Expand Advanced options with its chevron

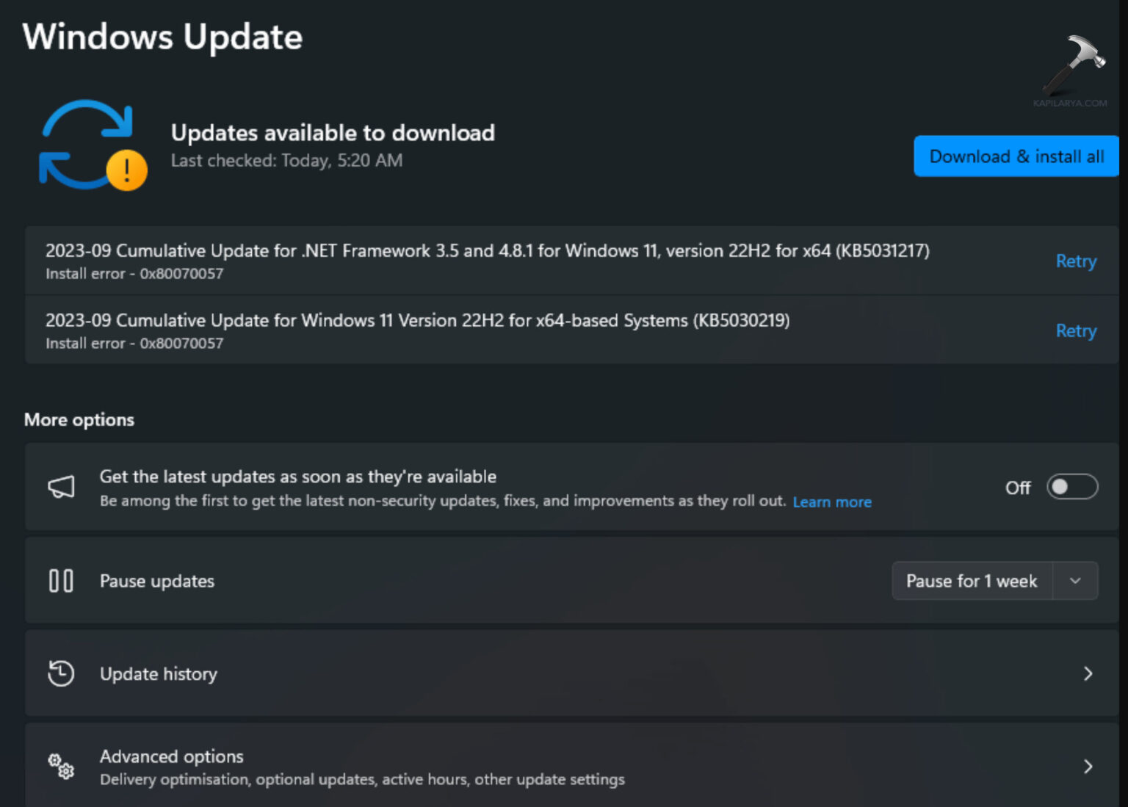tap(1088, 767)
